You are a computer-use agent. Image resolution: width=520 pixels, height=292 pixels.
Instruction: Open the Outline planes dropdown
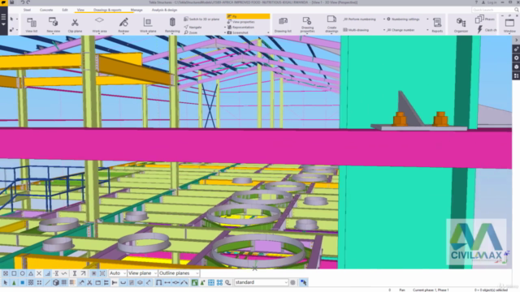pos(179,273)
